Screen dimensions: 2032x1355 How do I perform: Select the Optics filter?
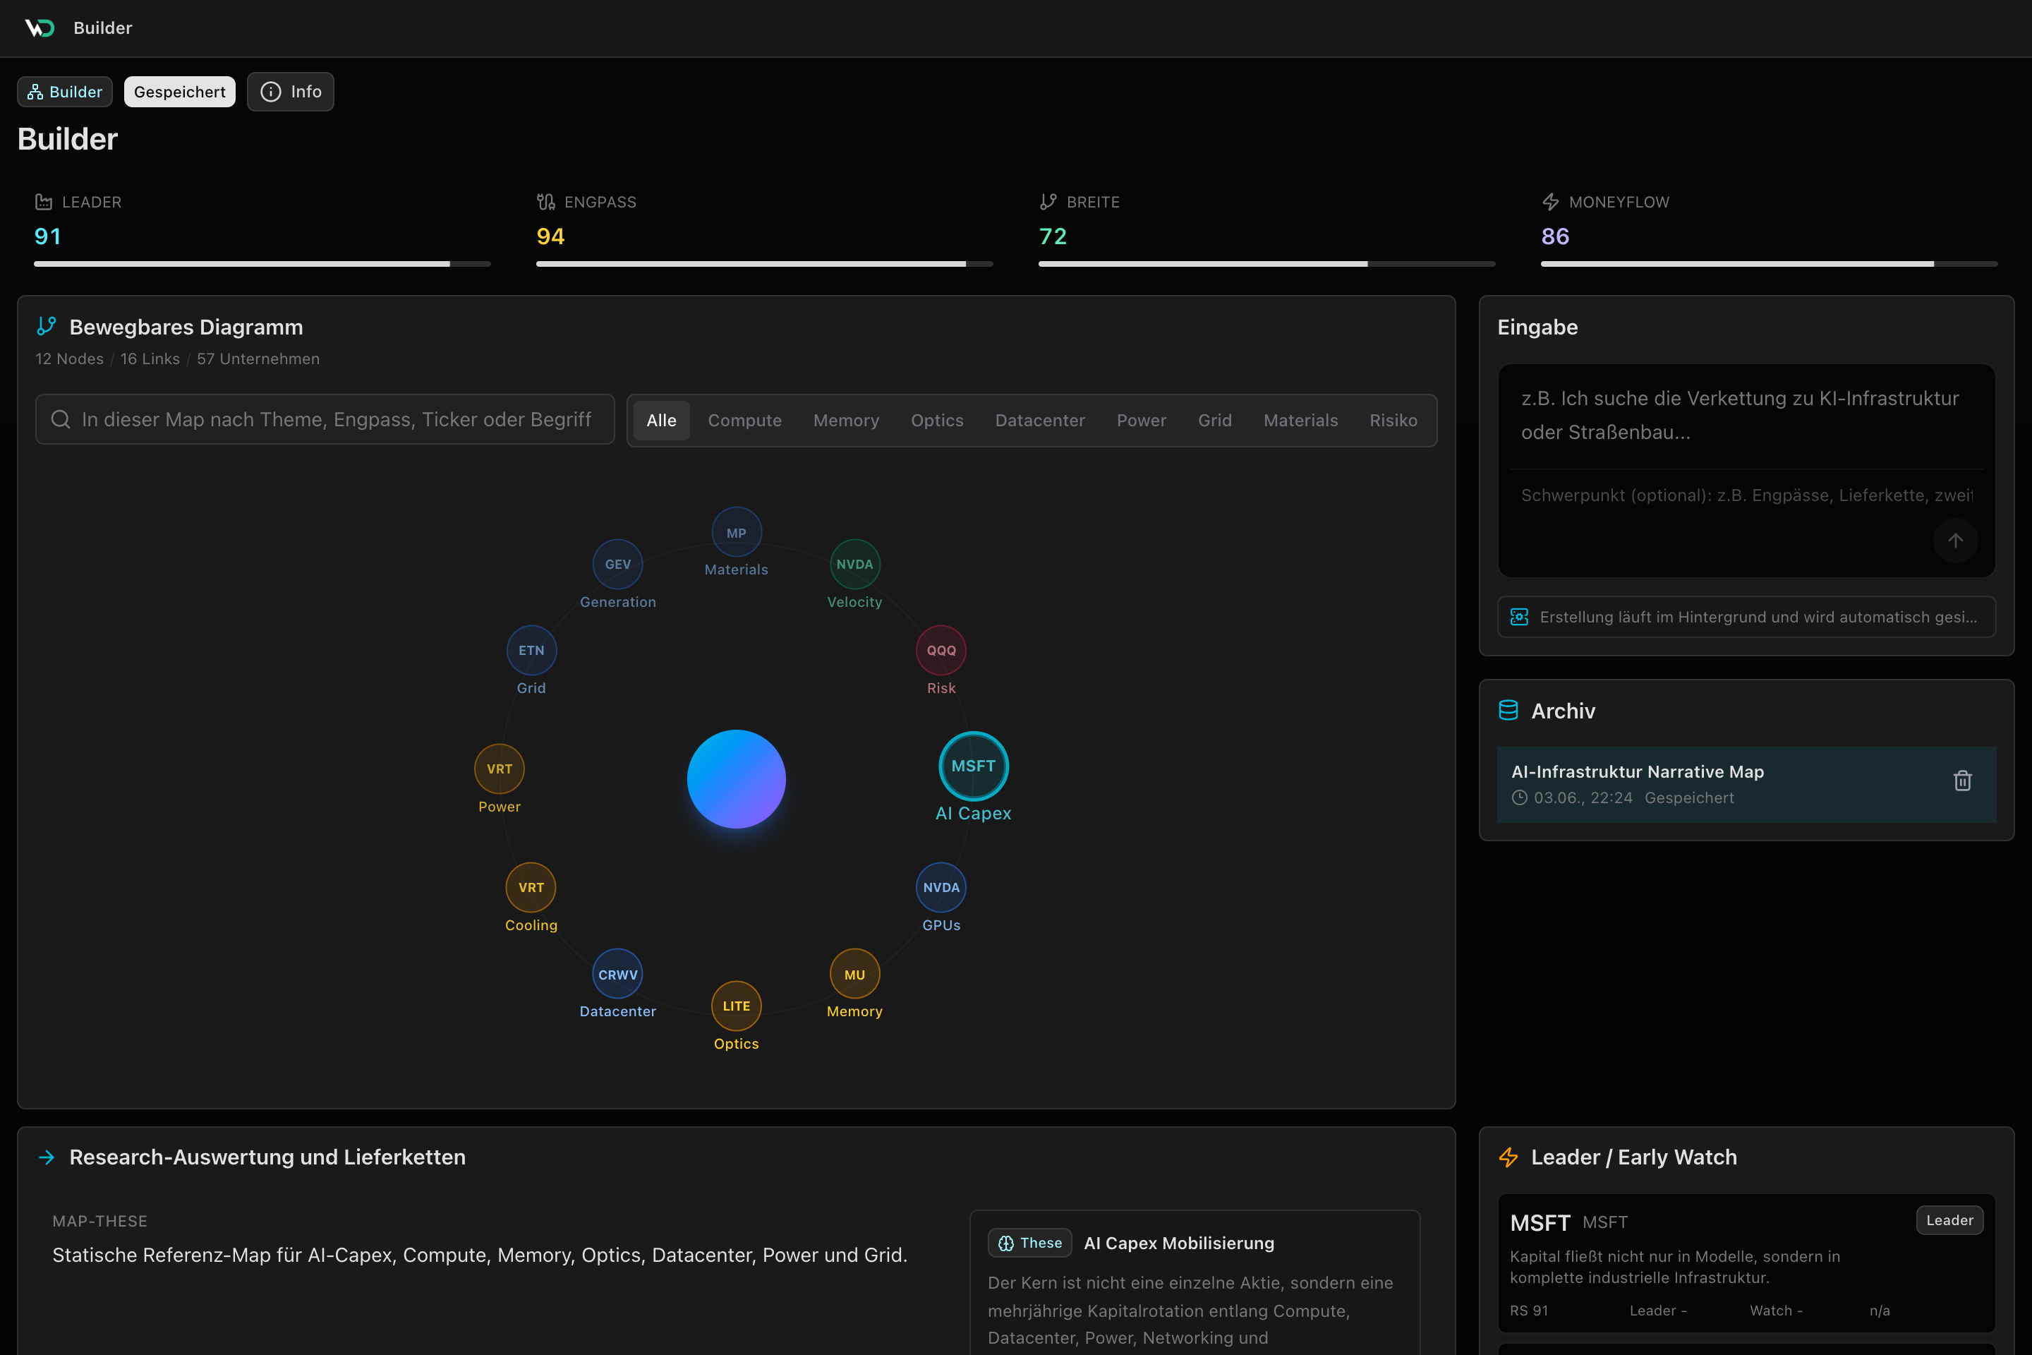click(936, 421)
